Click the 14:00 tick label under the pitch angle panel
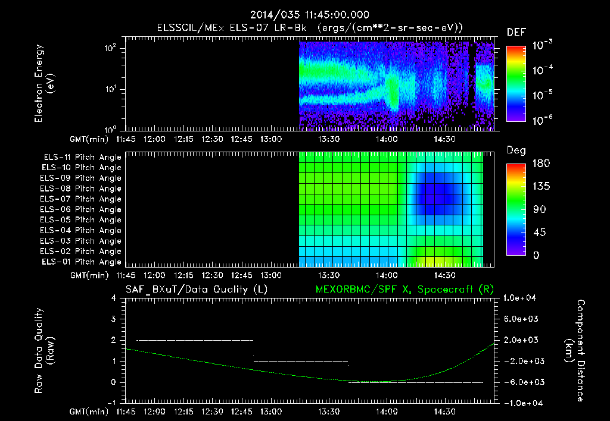The image size is (610, 421). [387, 276]
